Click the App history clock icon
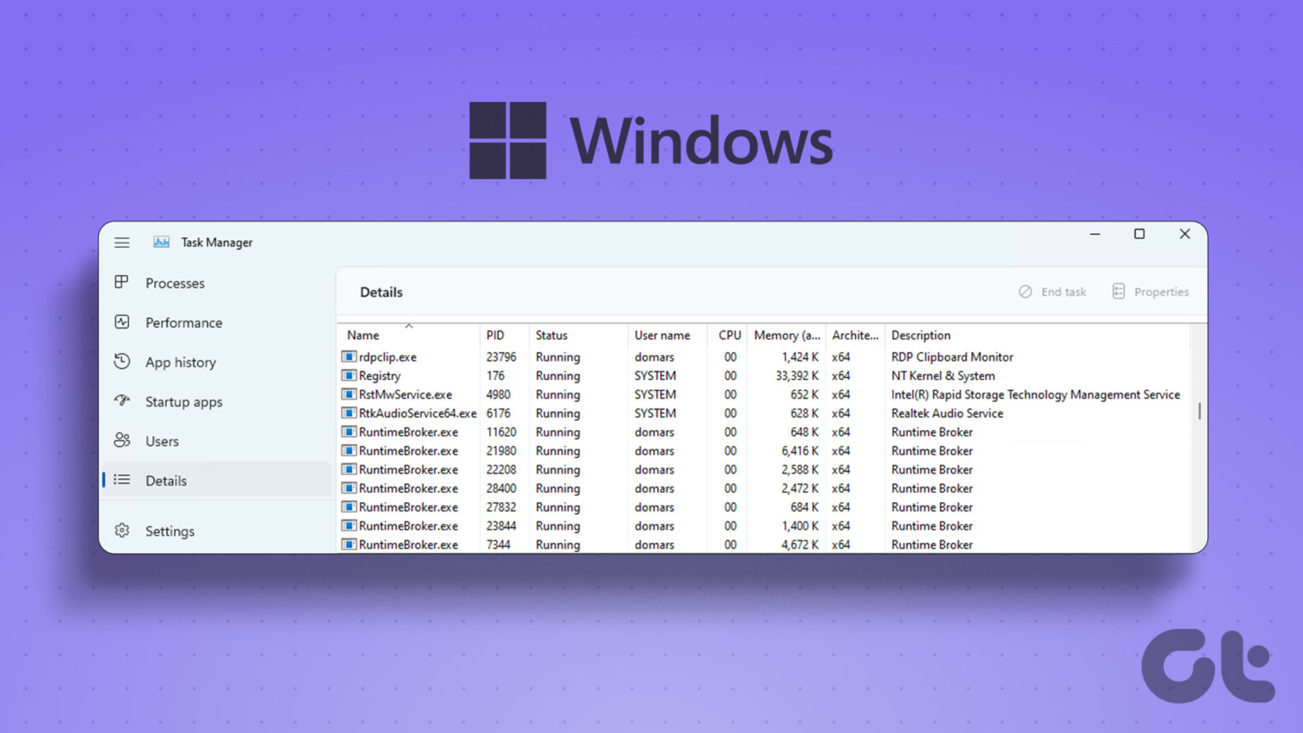Screen dimensions: 1303x733 click(122, 361)
